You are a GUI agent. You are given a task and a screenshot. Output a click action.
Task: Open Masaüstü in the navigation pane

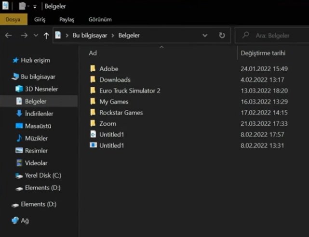[38, 126]
